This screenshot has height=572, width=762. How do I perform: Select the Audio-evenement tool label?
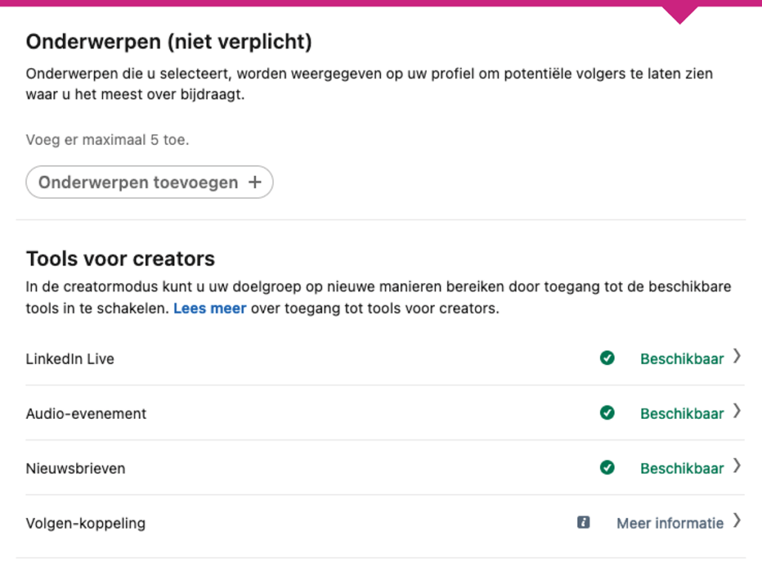tap(86, 414)
